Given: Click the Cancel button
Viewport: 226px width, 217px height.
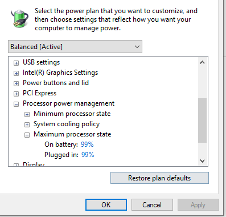Looking at the screenshot, I should (x=152, y=205).
